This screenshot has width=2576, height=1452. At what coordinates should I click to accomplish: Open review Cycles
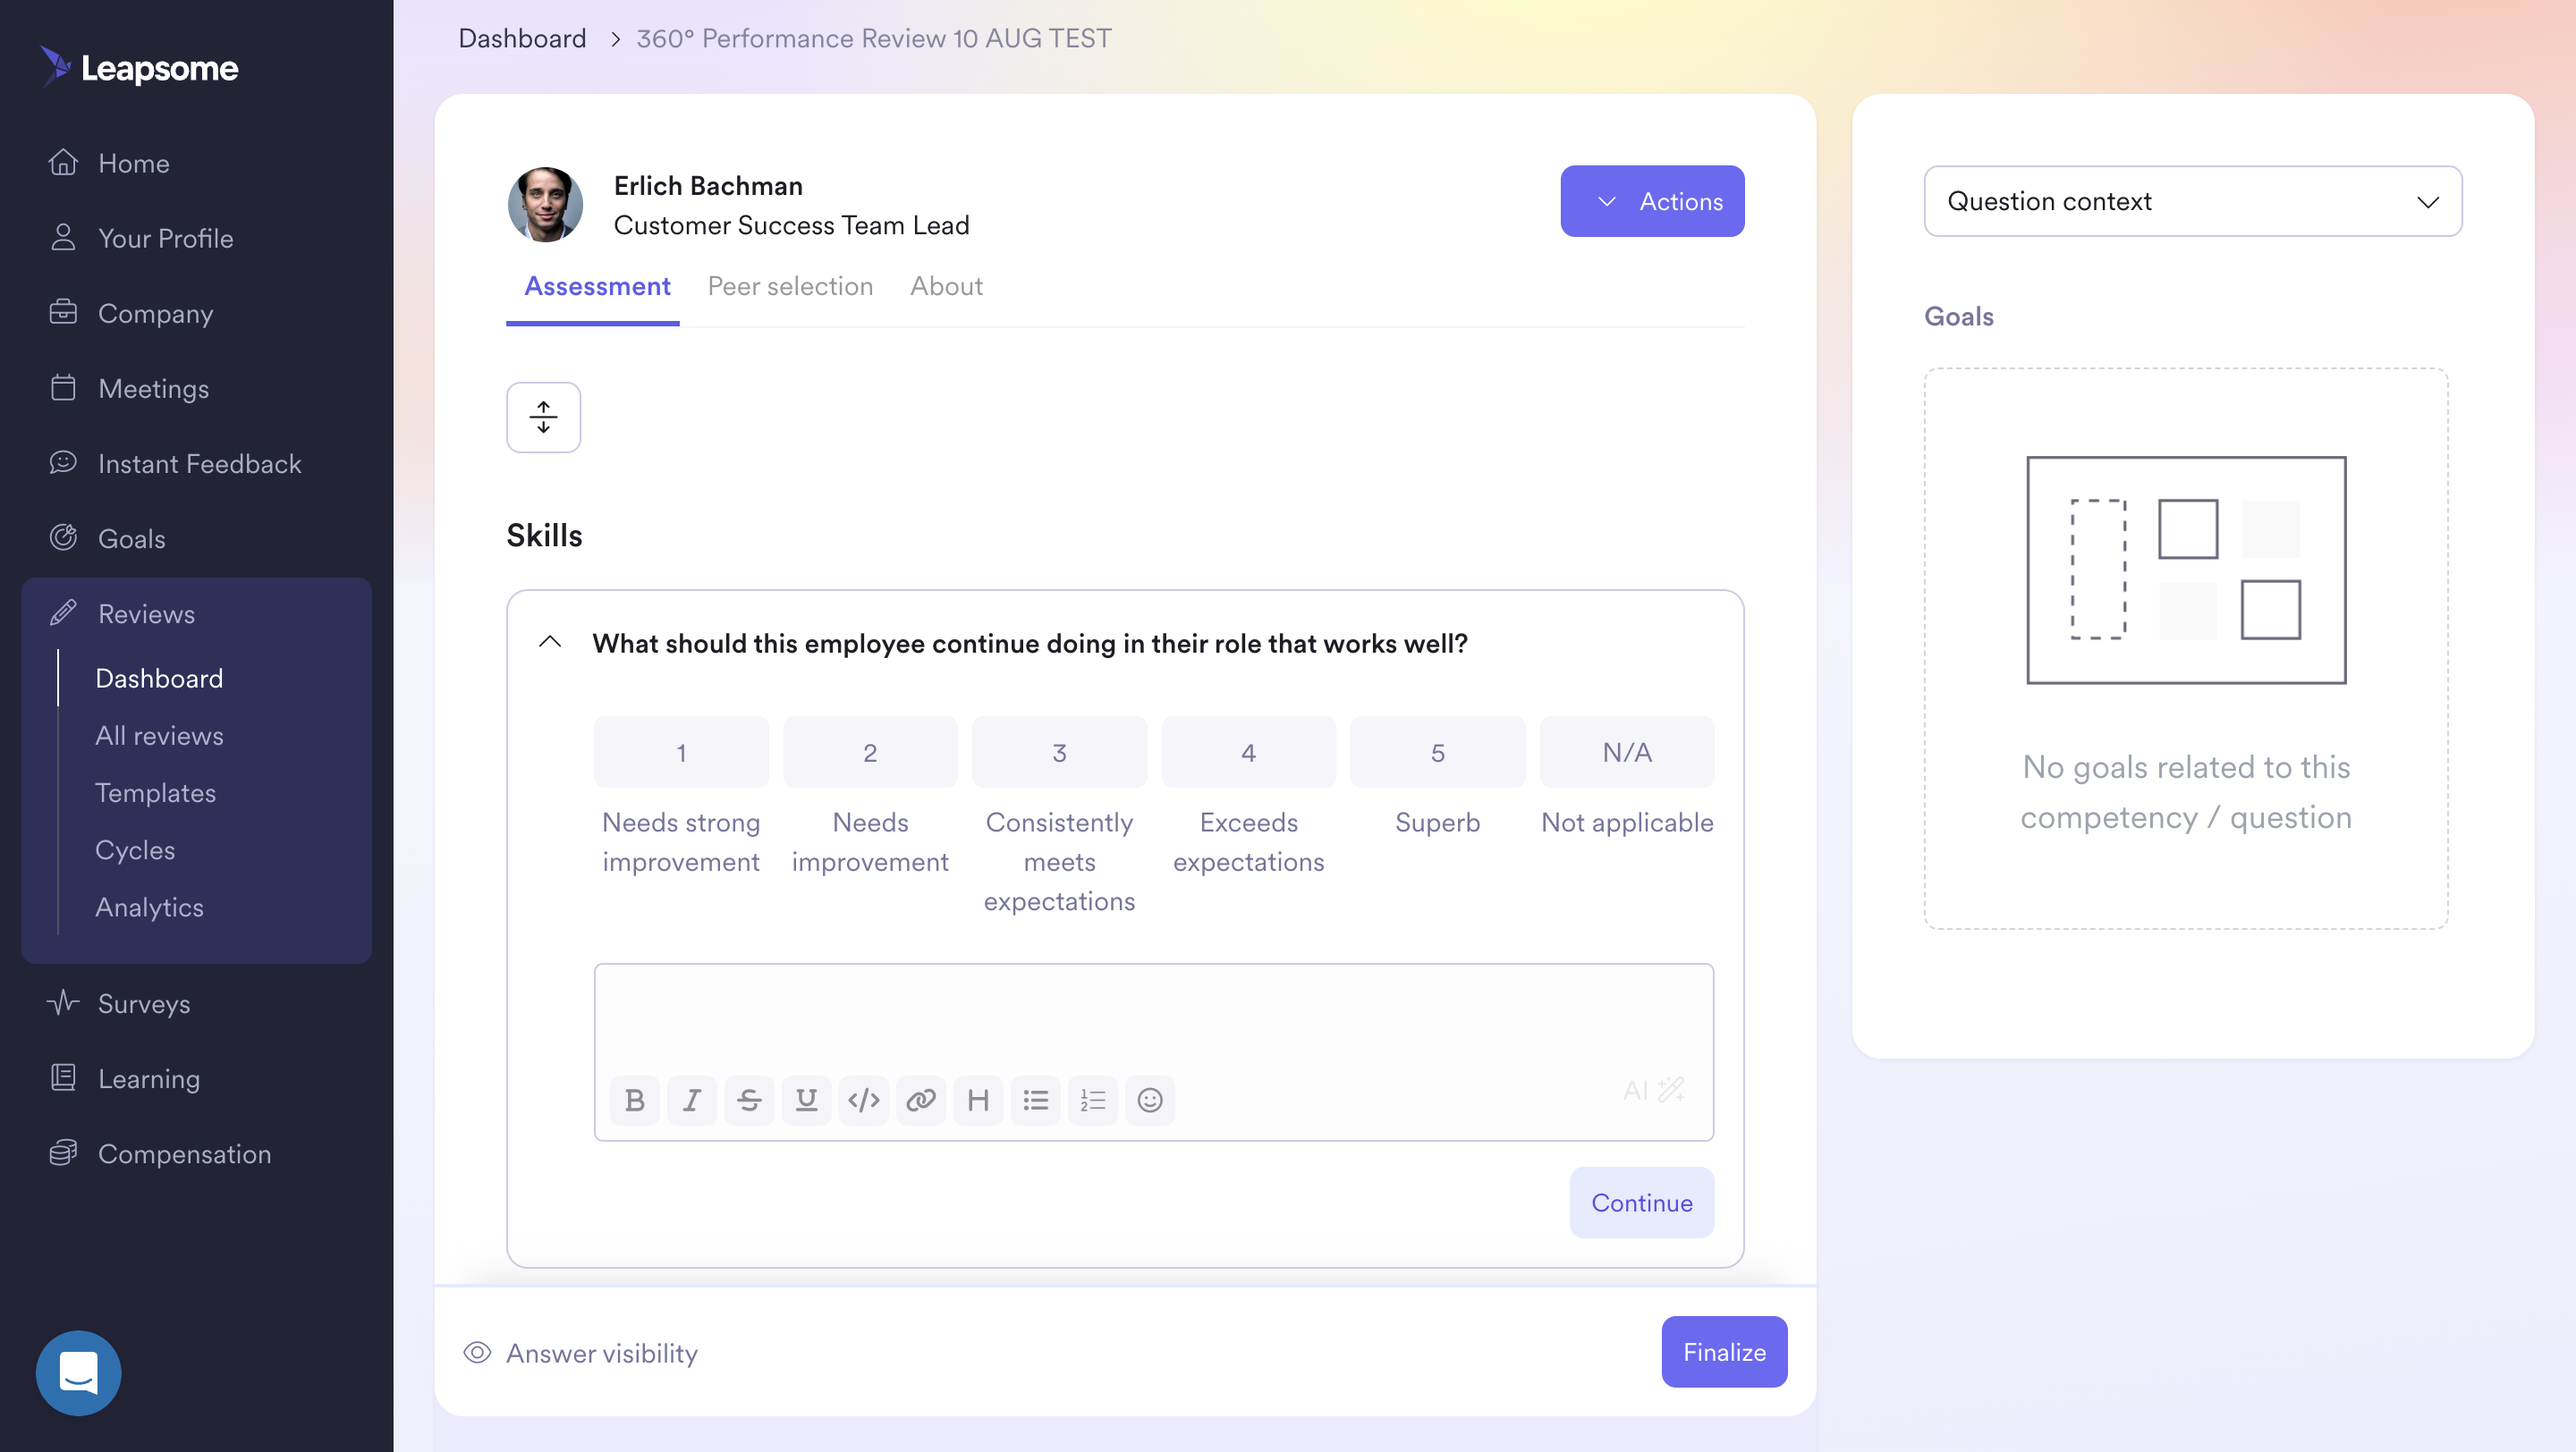pos(135,848)
